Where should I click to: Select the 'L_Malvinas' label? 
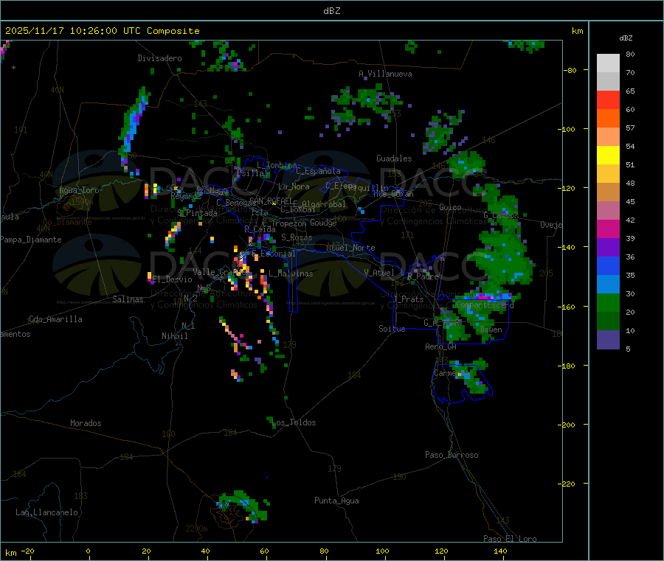291,273
